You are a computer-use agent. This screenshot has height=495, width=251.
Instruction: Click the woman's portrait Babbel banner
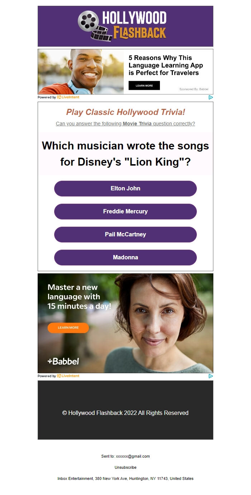[x=126, y=323]
